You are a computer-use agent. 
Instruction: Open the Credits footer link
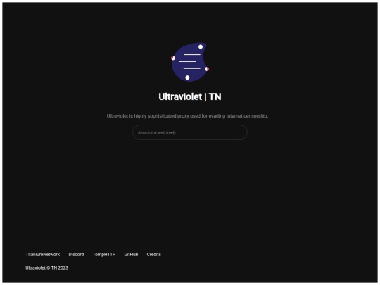coord(154,255)
